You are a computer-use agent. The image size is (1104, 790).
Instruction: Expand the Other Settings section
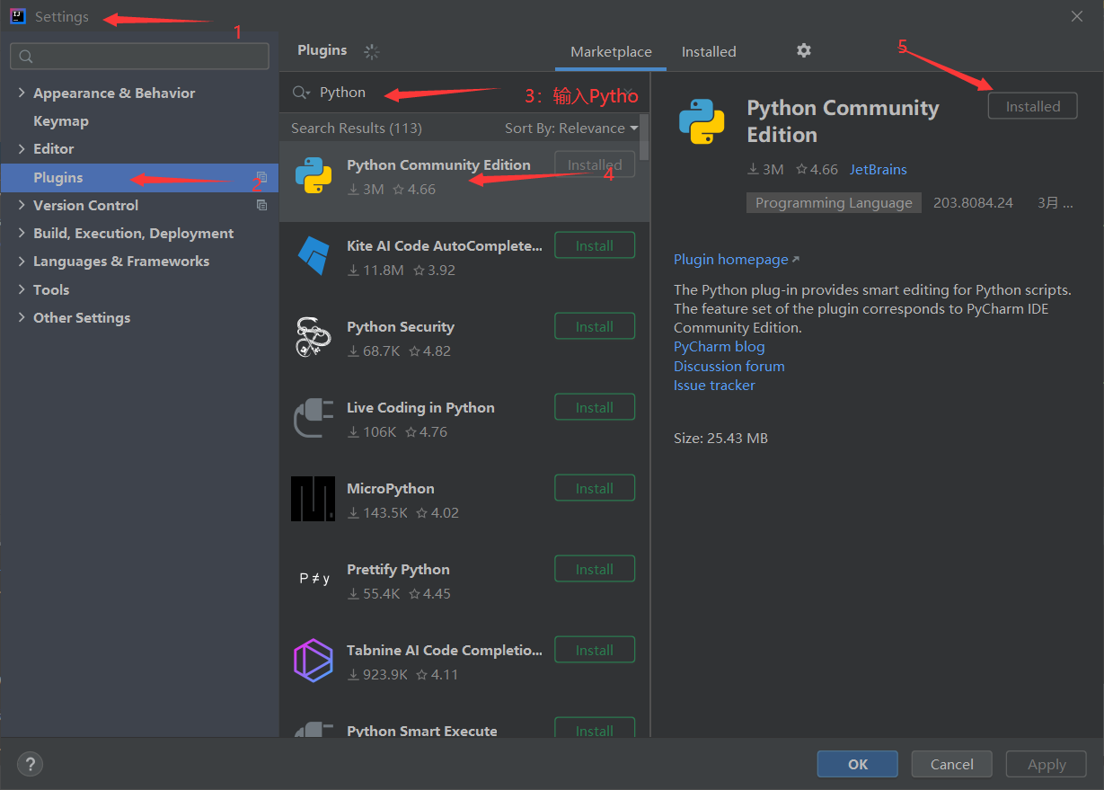(x=22, y=317)
